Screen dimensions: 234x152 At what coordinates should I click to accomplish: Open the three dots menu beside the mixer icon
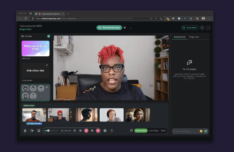pos(131,28)
